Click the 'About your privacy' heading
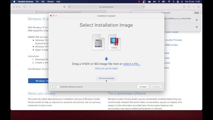Viewport: 213px width, 120px height. point(42,93)
